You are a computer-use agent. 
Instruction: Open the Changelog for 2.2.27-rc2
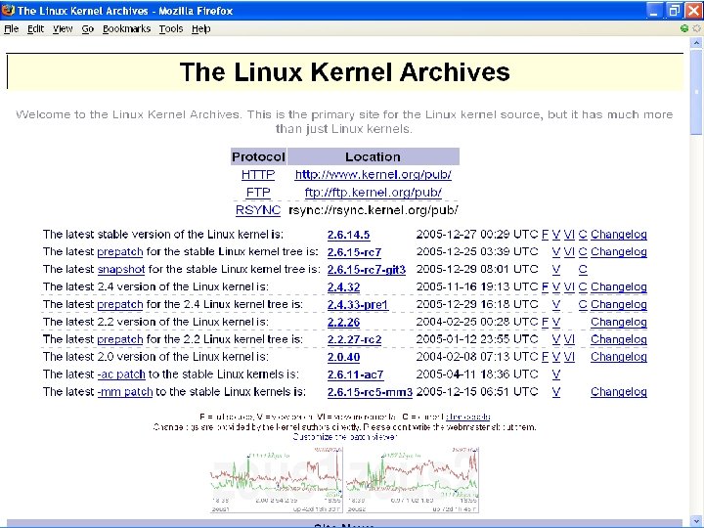[619, 339]
